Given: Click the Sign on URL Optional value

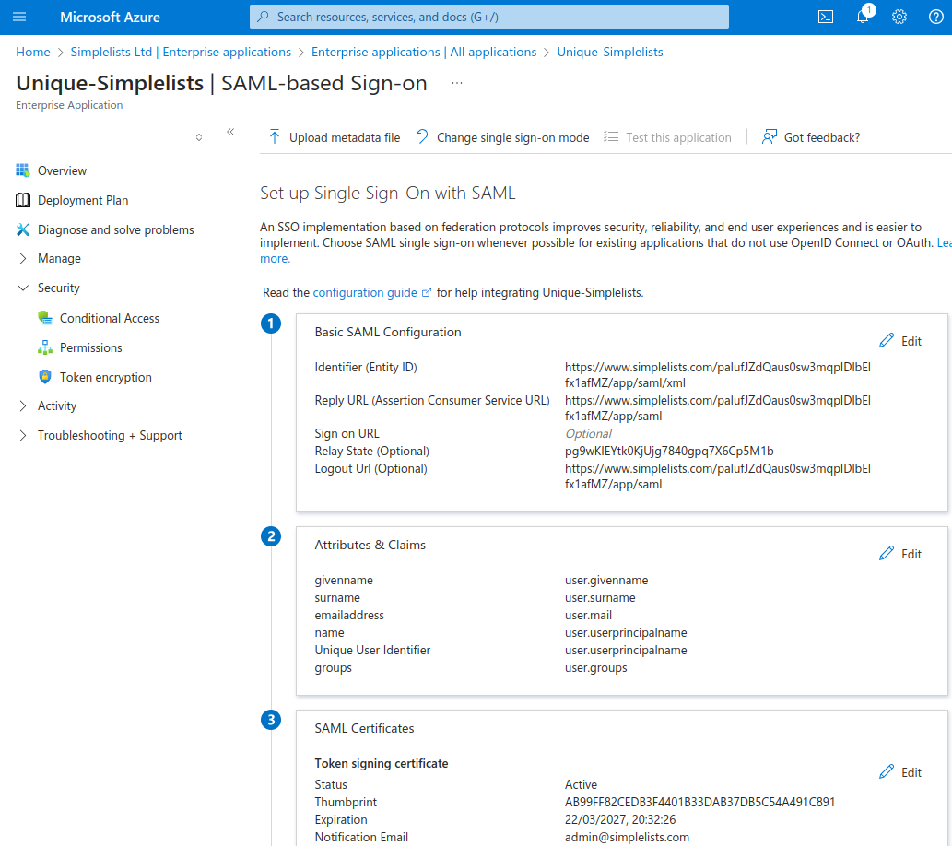Looking at the screenshot, I should tap(588, 434).
